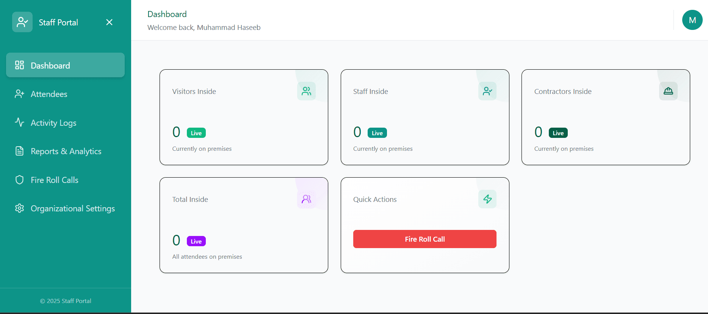Select the Fire Roll Calls shield icon
Screen dimensions: 708x314
pyautogui.click(x=19, y=180)
